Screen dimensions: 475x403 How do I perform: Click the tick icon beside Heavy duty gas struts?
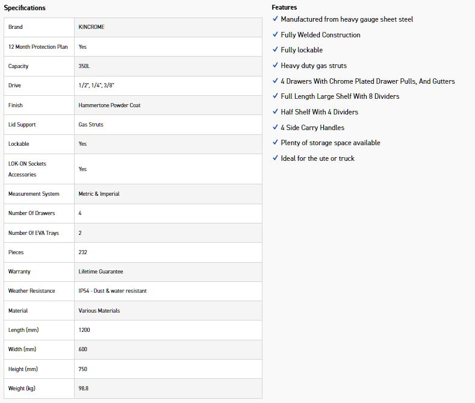pos(275,66)
